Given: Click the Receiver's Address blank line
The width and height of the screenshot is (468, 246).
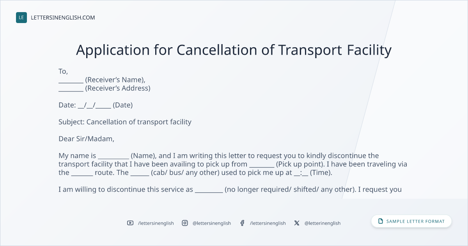Looking at the screenshot, I should coord(71,90).
